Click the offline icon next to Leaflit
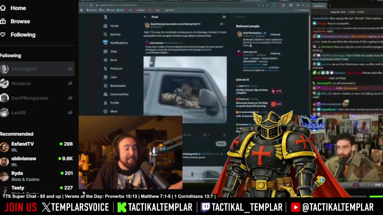 point(70,113)
